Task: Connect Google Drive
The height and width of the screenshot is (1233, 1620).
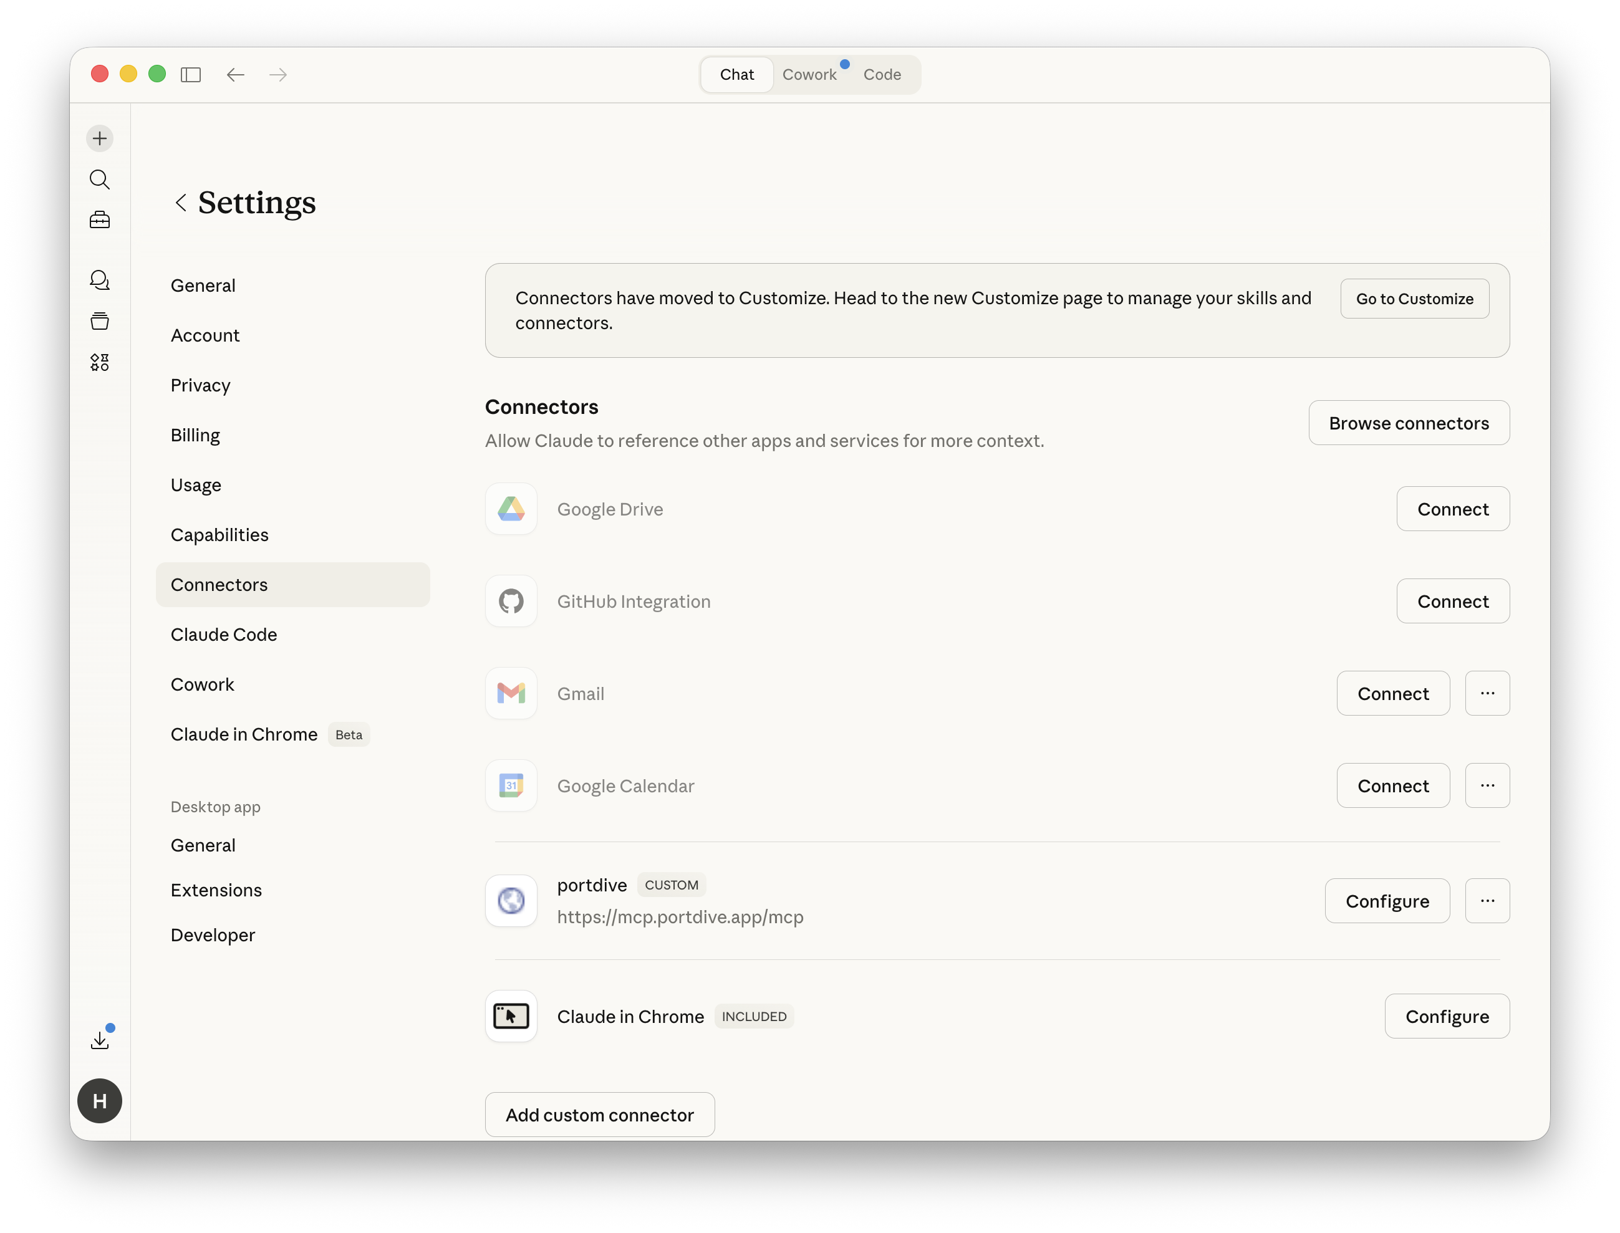Action: [x=1453, y=509]
